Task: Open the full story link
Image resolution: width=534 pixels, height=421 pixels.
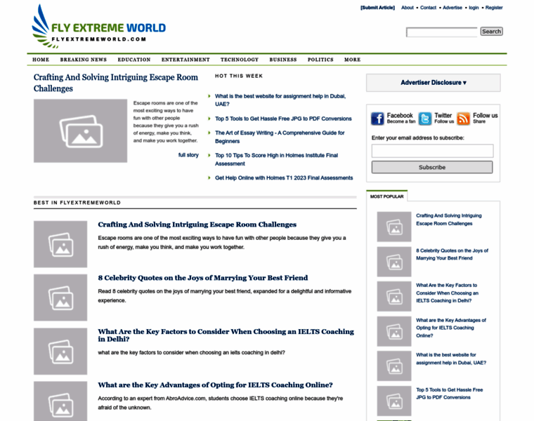Action: point(188,155)
